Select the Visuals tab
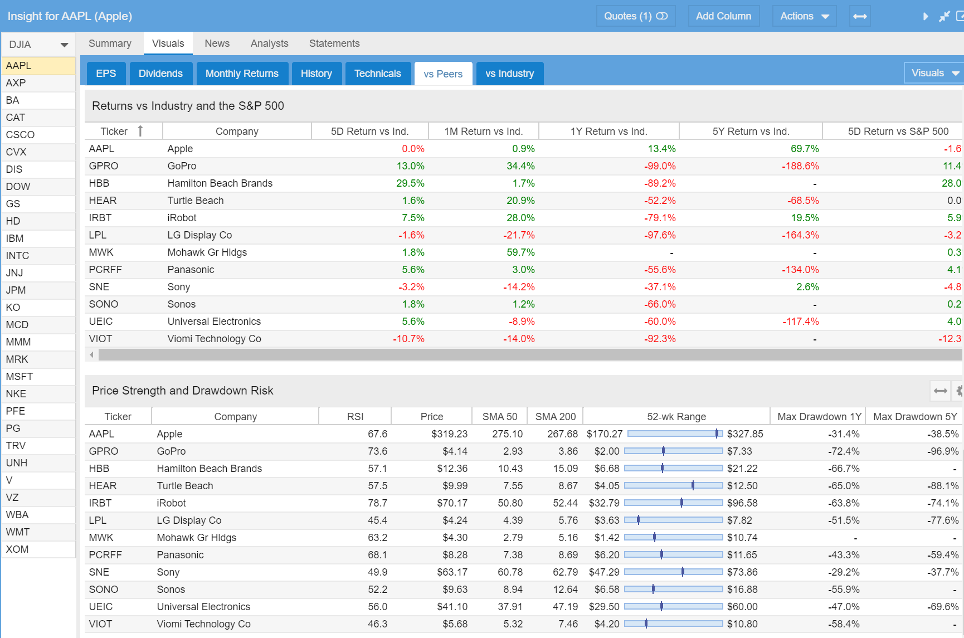This screenshot has width=964, height=638. click(168, 43)
